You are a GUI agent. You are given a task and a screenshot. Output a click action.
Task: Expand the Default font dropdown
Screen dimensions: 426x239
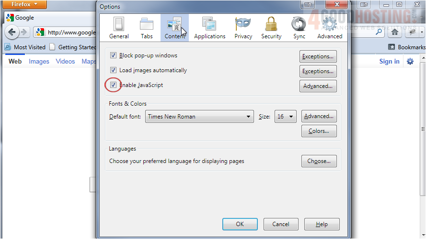199,117
